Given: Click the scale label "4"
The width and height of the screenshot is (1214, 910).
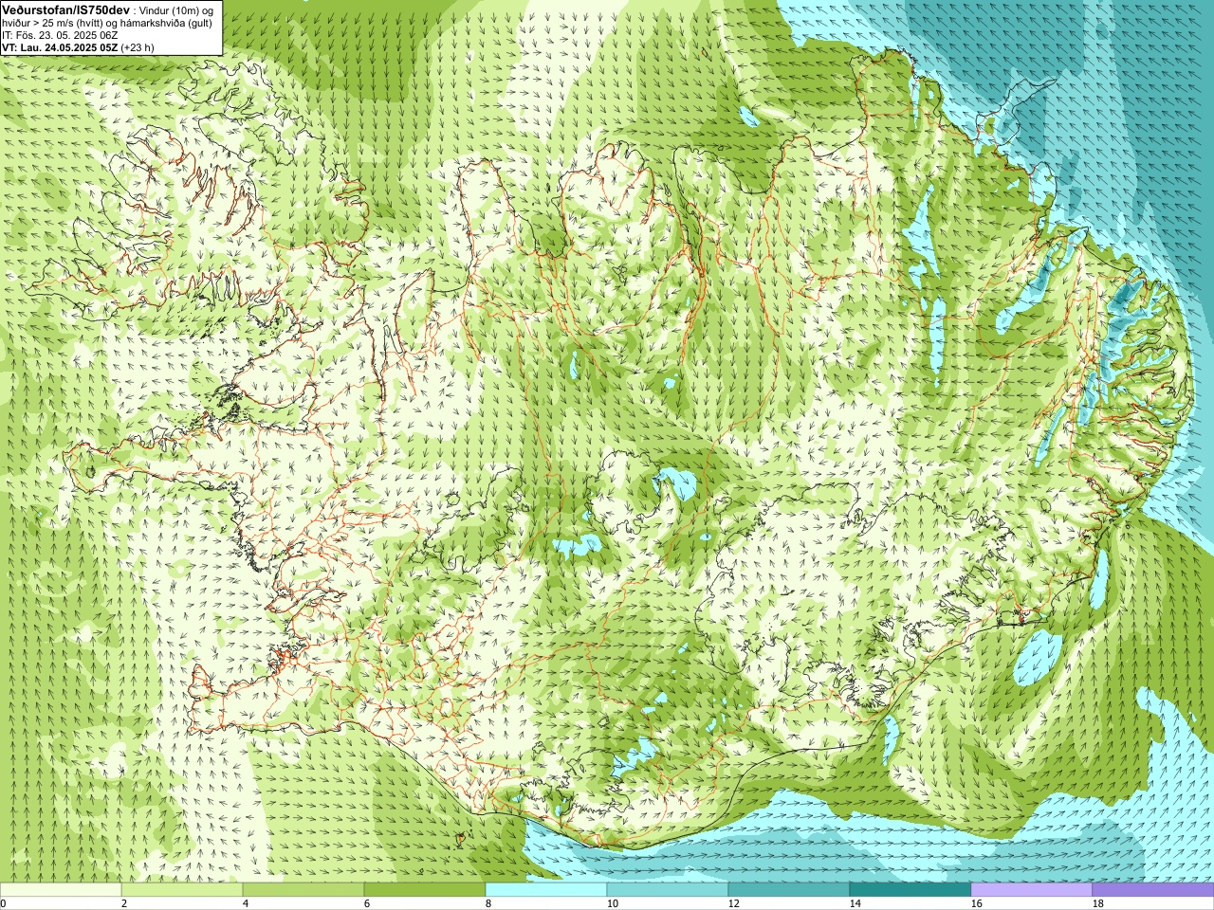Looking at the screenshot, I should point(246,903).
